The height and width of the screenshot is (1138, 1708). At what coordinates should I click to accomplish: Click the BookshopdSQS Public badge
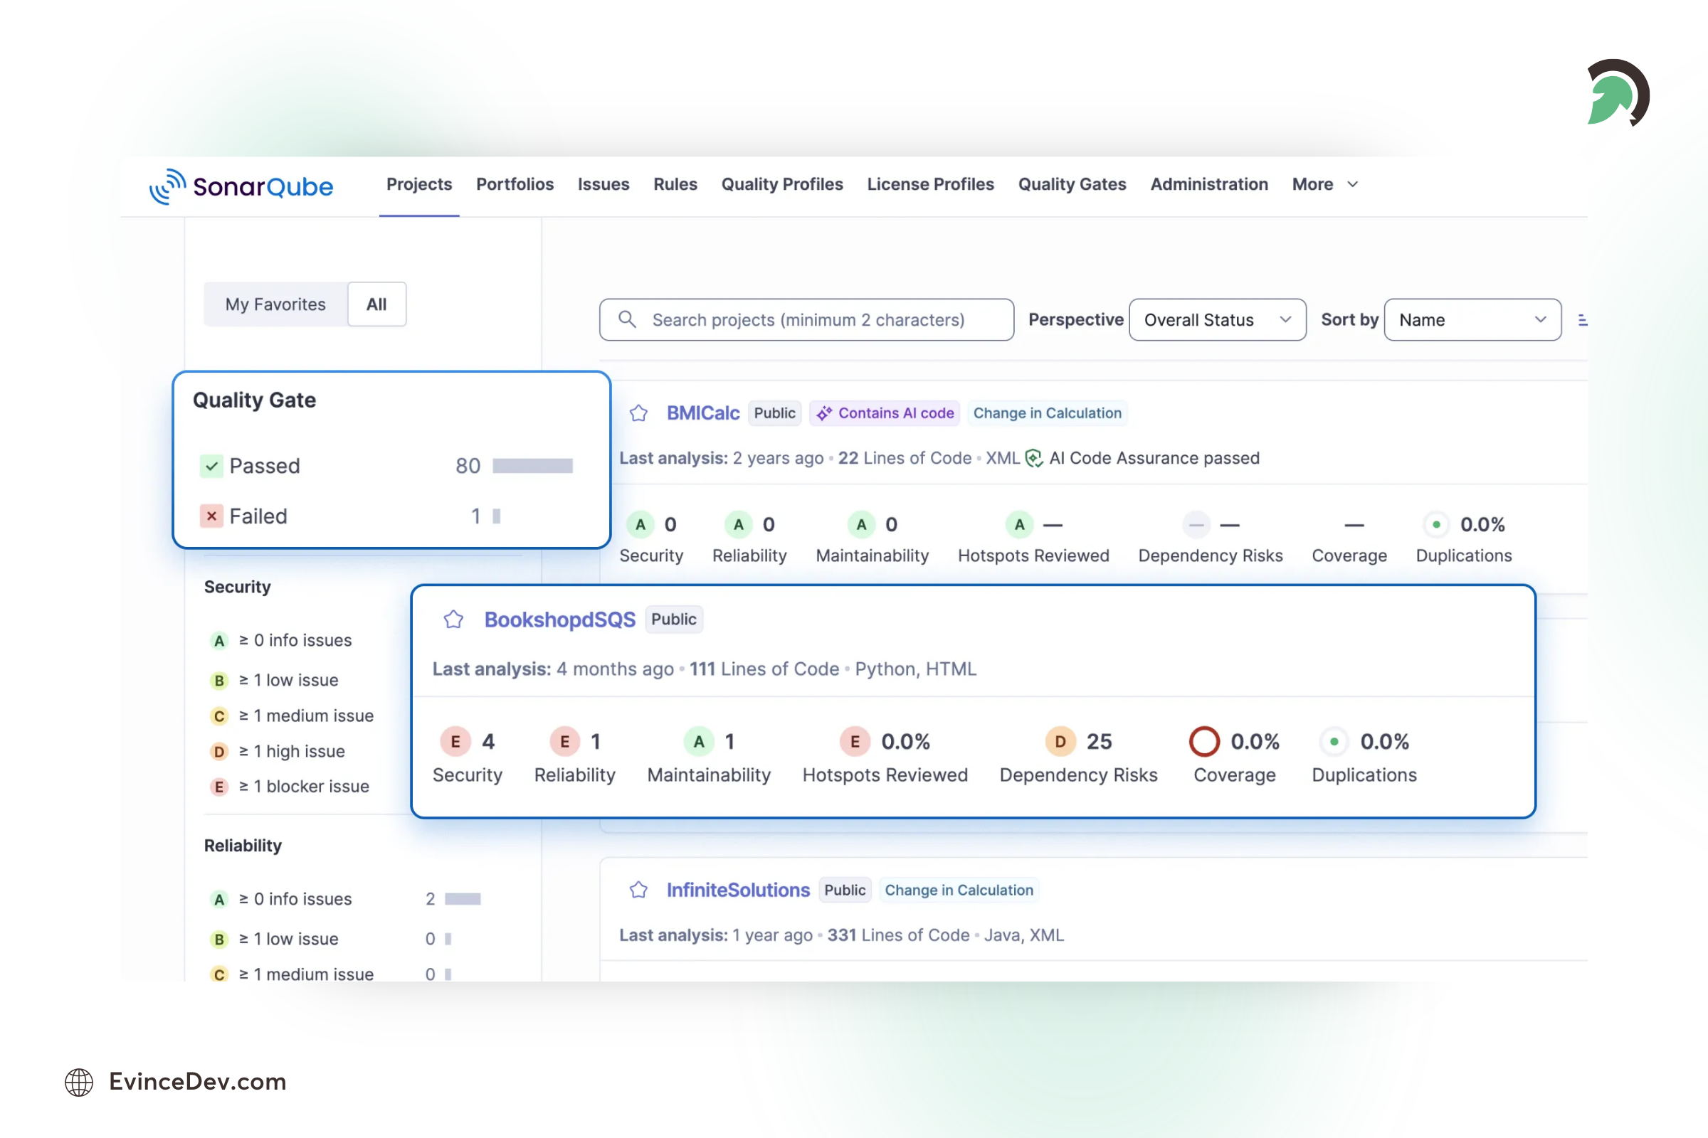(x=673, y=619)
